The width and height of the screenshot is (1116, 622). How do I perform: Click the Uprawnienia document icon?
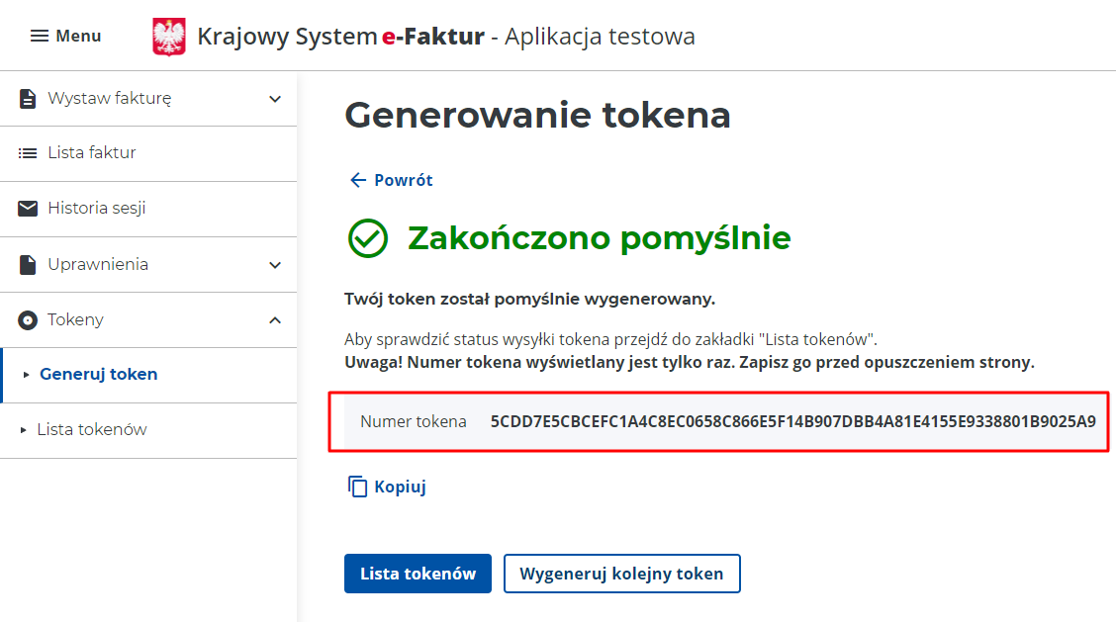pos(26,264)
